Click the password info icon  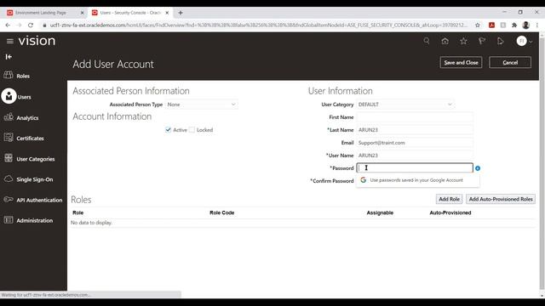pos(478,168)
